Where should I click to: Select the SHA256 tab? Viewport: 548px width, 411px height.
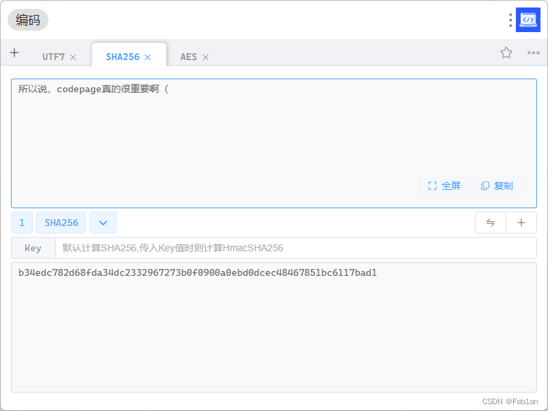122,57
